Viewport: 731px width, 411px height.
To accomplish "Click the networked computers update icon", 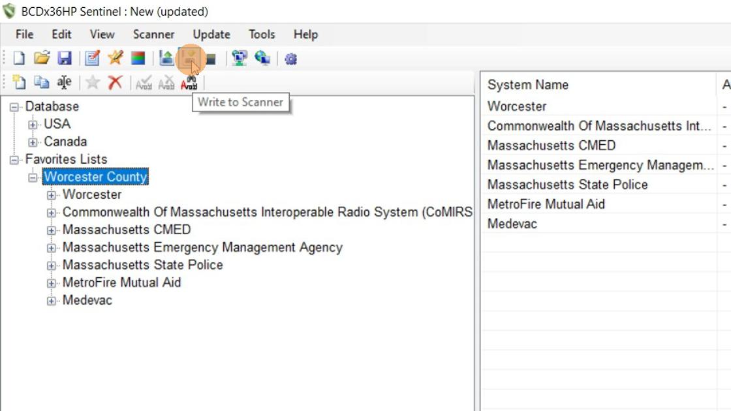I will coord(240,58).
